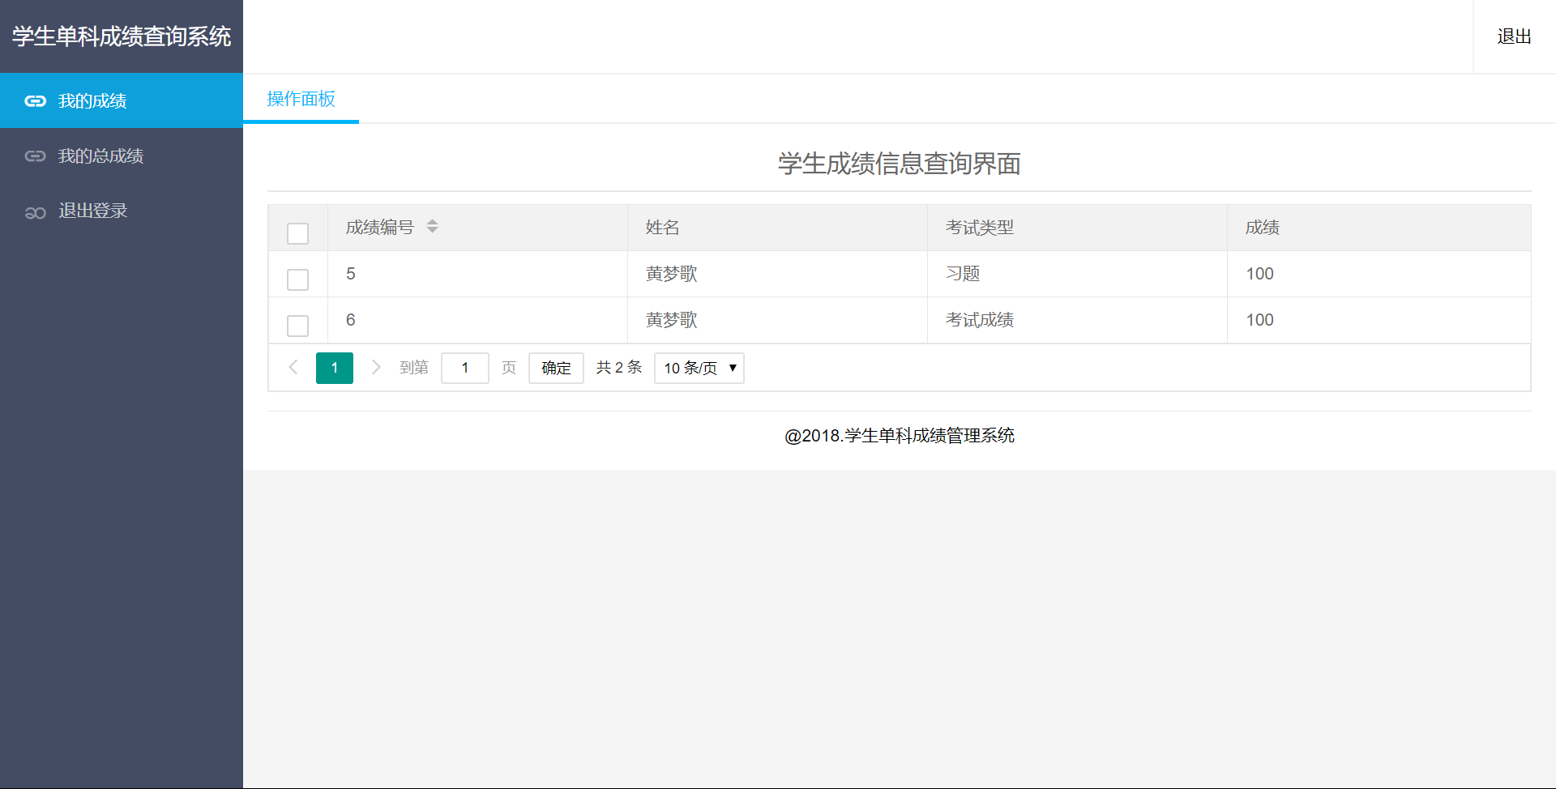
Task: Click the link icon beside 我的成绩
Action: [35, 101]
